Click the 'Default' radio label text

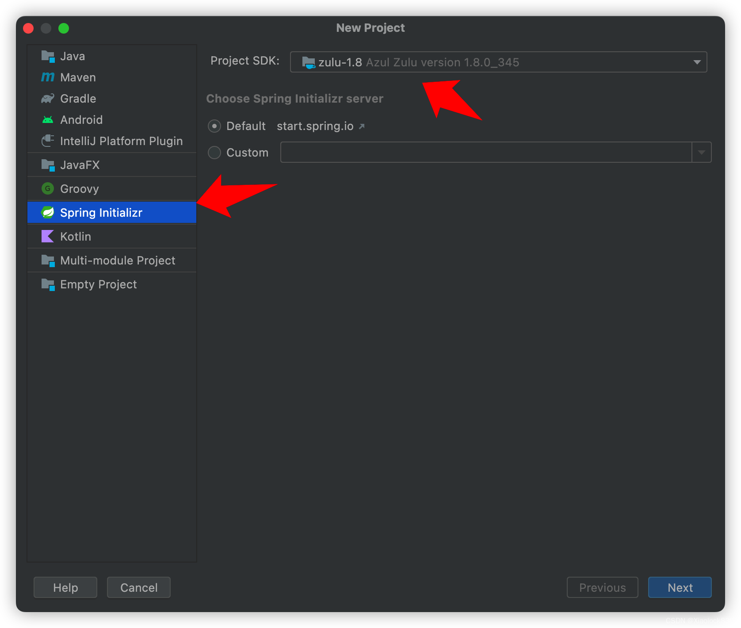(246, 126)
